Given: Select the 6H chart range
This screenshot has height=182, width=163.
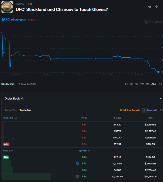Looking at the screenshot, I should (131, 84).
